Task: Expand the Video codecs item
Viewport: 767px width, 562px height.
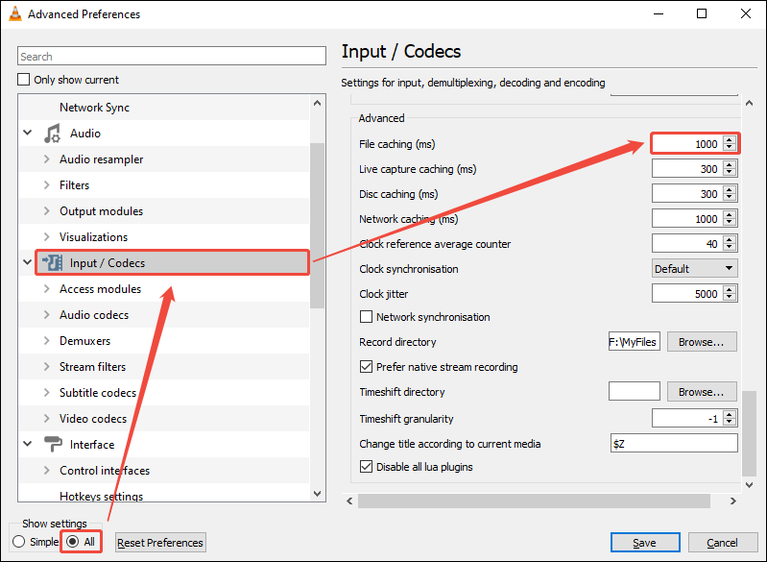Action: (x=47, y=419)
